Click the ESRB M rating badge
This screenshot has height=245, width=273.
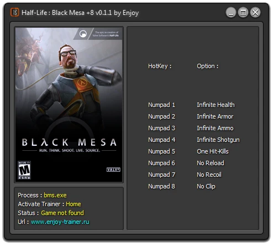click(24, 170)
